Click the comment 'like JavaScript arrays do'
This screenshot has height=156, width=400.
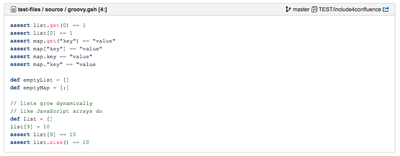click(56, 111)
